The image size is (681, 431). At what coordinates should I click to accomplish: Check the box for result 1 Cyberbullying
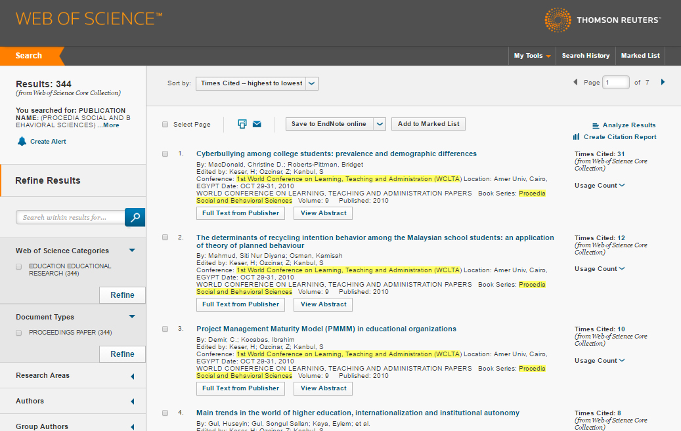(165, 154)
